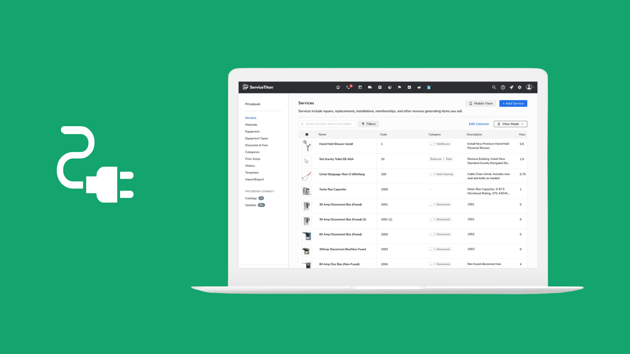This screenshot has width=630, height=354.
Task: Go to Materials in the sidebar
Action: click(x=251, y=125)
